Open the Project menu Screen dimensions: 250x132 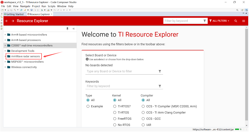[36, 6]
